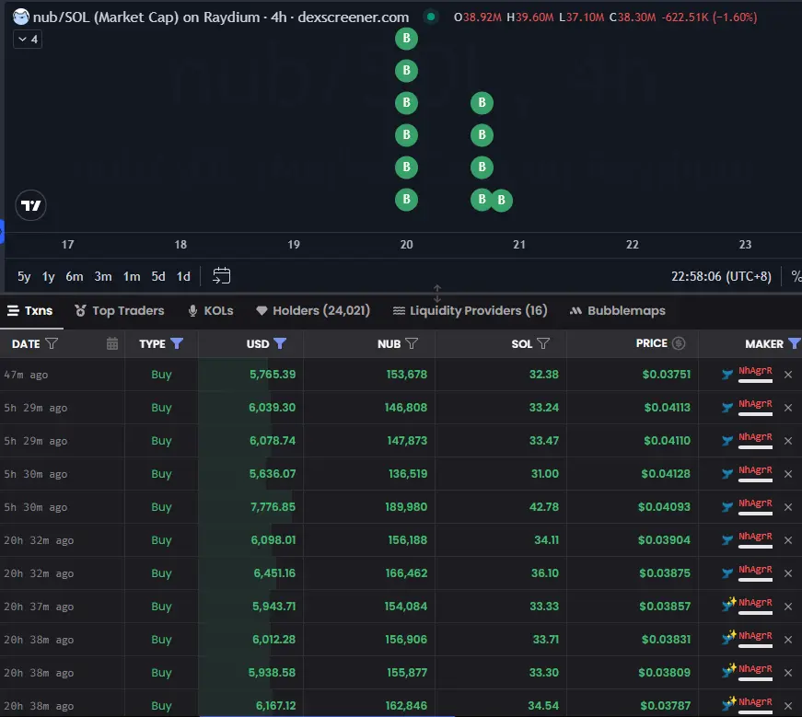This screenshot has width=802, height=717.
Task: Click the chart panel resize handle arrows
Action: click(x=436, y=295)
